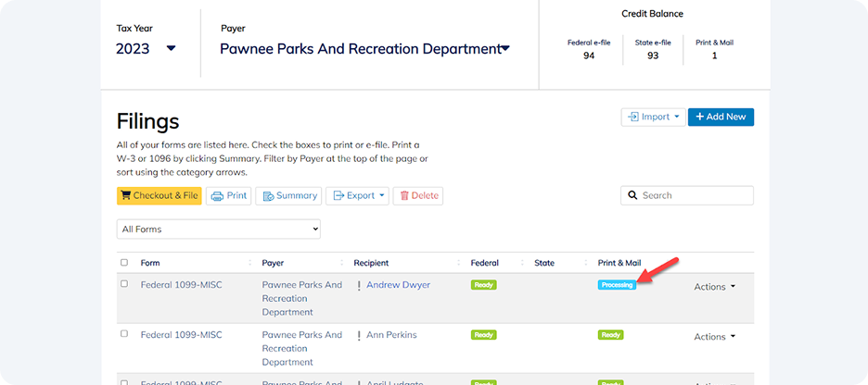This screenshot has height=385, width=868.
Task: Check the Andrew Dwyer filing row checkbox
Action: [124, 283]
